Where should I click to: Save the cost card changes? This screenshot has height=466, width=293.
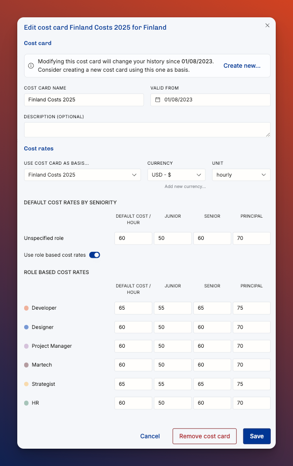tap(257, 436)
